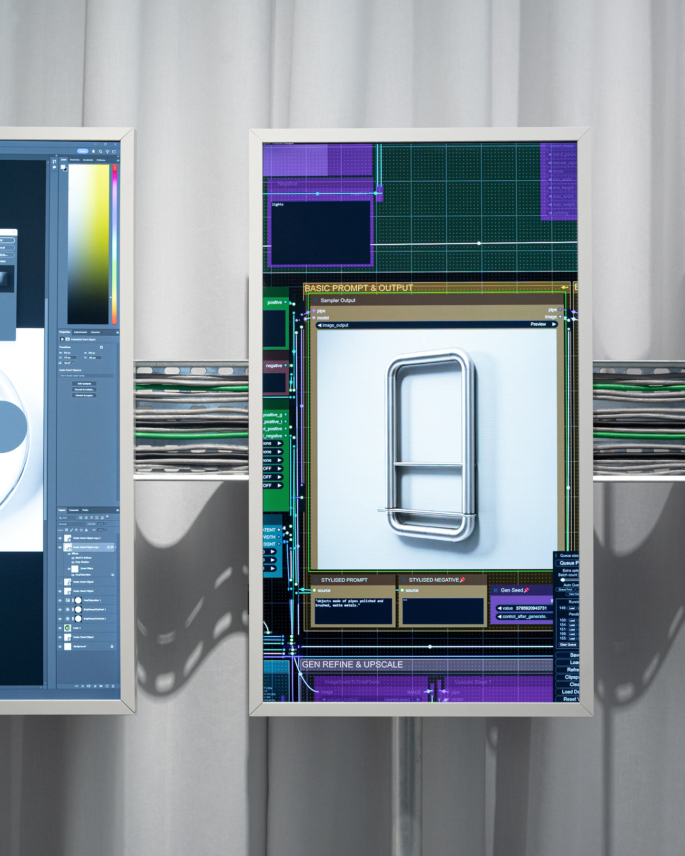Click the Edit Contents button
This screenshot has height=856, width=685.
[84, 384]
